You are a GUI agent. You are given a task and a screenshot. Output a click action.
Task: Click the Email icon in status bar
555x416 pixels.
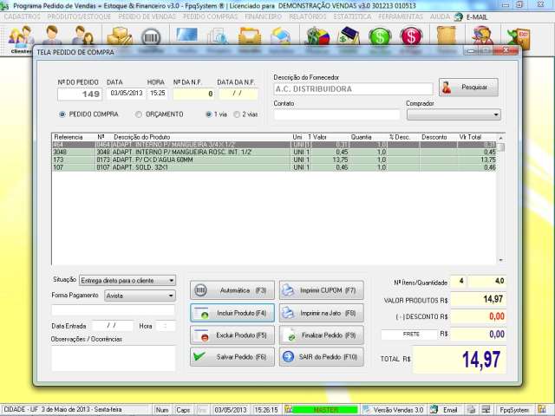pos(445,409)
